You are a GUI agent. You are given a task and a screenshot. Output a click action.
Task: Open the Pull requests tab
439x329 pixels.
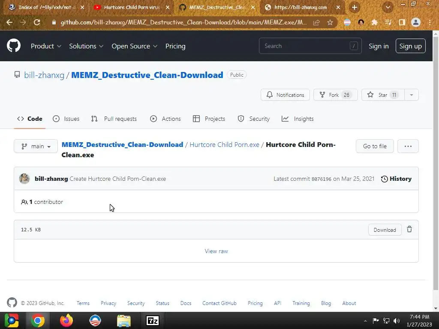(114, 119)
